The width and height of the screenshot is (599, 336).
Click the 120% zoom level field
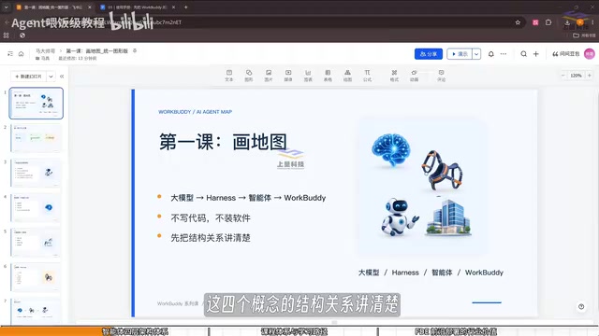click(576, 76)
